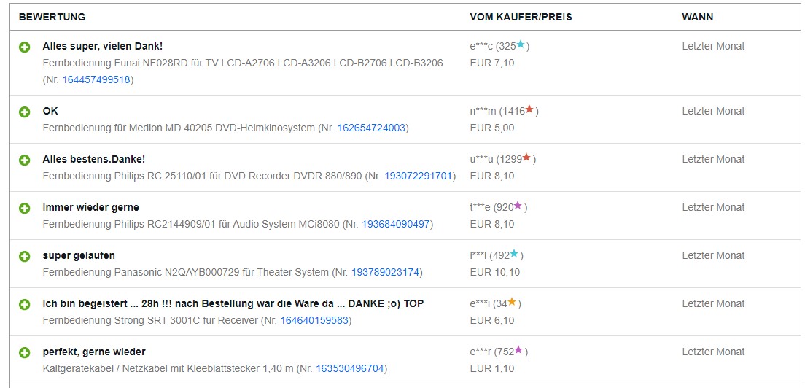Screen dimensions: 805x388
Task: Click yellow star beside e***i (34)
Action: tap(512, 302)
